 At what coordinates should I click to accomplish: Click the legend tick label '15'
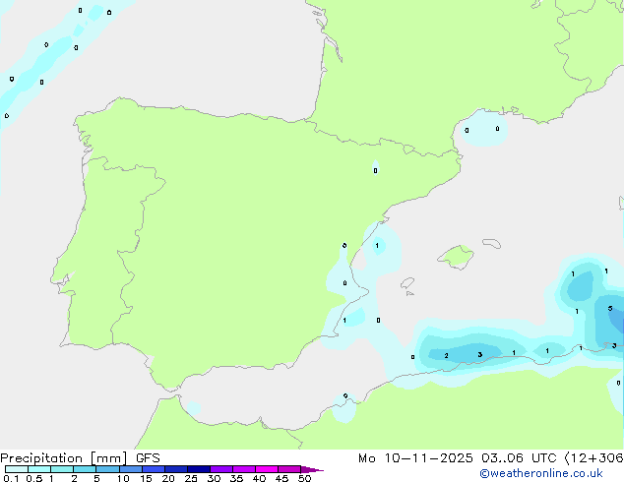[146, 478]
